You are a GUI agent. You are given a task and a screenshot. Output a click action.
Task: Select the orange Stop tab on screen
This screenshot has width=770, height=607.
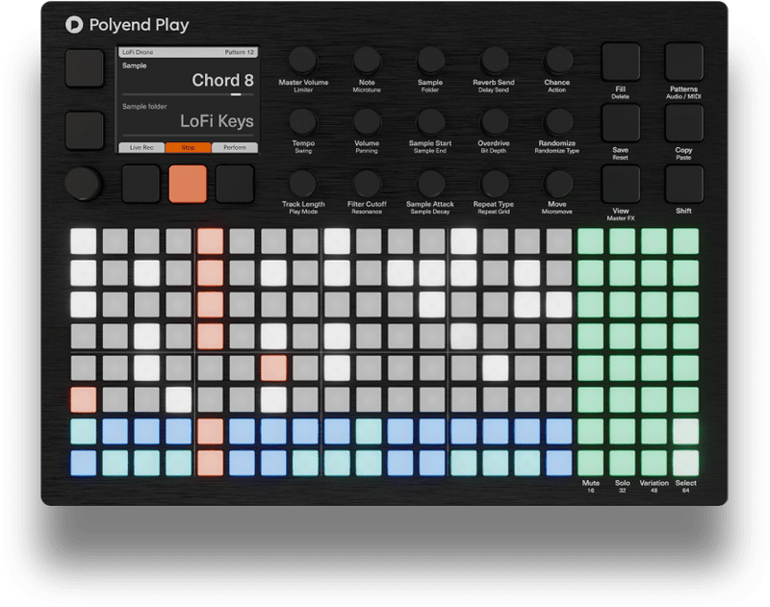click(x=188, y=147)
